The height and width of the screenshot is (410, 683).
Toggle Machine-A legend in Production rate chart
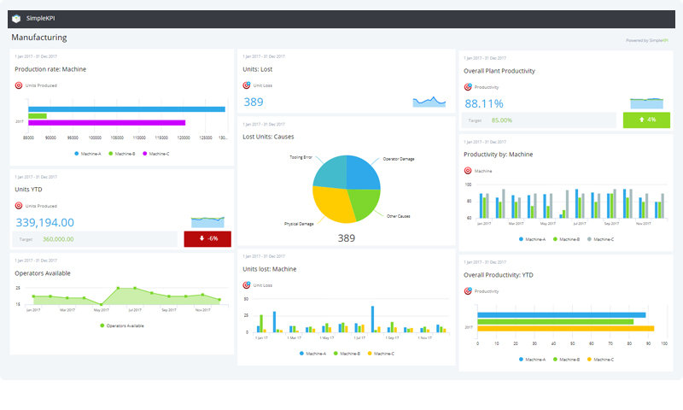coord(89,154)
